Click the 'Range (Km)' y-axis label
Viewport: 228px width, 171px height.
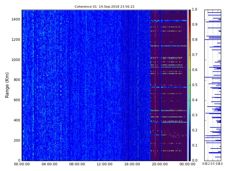[7, 85]
